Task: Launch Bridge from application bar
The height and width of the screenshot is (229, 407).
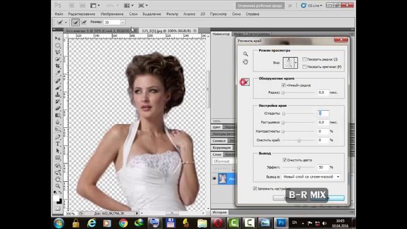Action: click(71, 6)
